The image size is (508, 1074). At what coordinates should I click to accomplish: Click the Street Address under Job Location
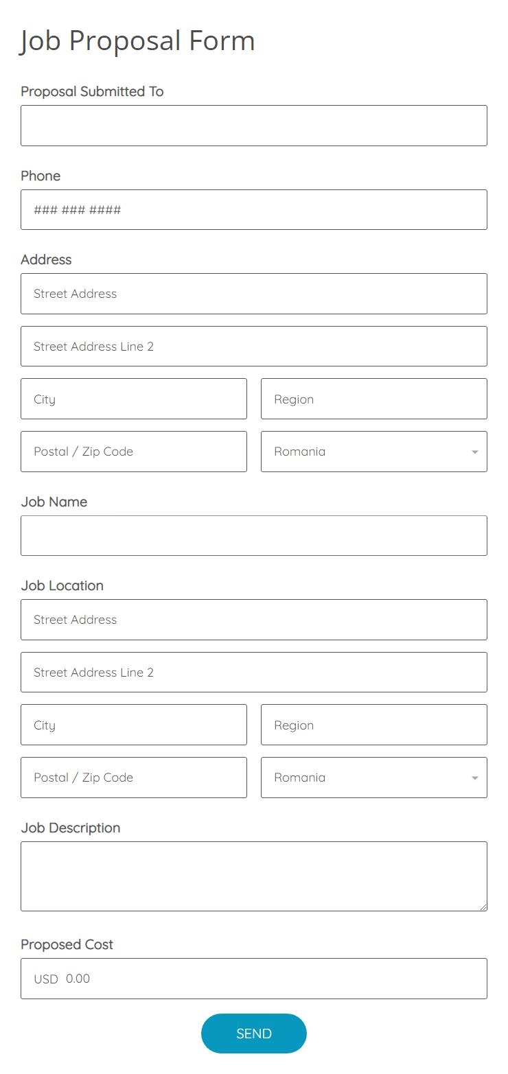(x=254, y=619)
